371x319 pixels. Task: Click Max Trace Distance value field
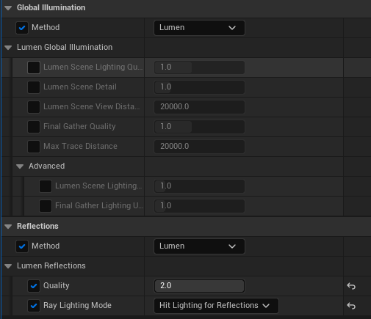click(x=199, y=147)
